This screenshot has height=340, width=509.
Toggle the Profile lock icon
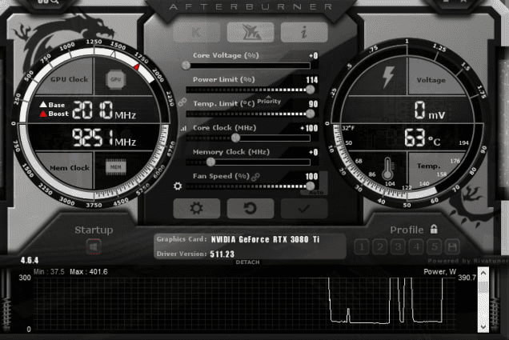click(x=434, y=229)
